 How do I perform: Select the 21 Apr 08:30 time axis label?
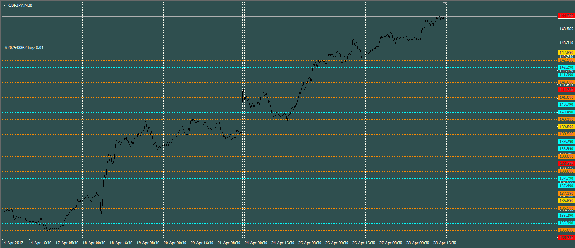point(228,243)
